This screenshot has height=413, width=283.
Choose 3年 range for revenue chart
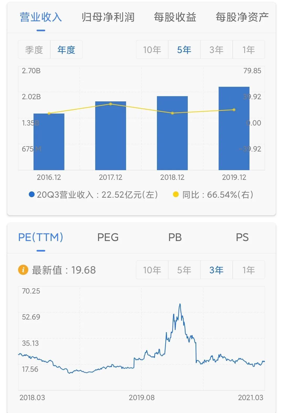(216, 50)
